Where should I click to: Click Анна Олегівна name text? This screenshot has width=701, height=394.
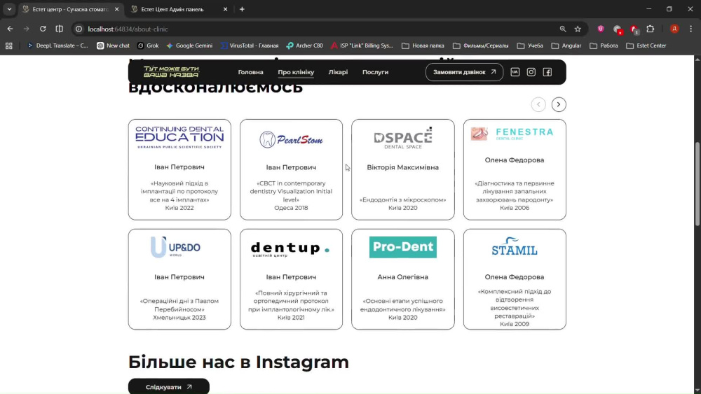click(403, 277)
